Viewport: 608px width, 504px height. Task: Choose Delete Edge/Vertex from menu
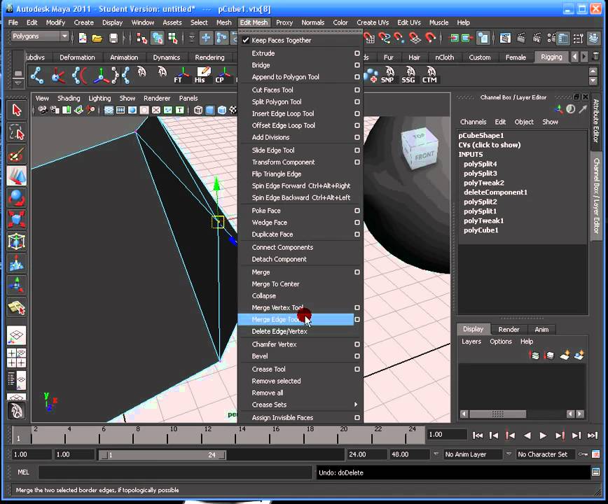click(x=279, y=331)
